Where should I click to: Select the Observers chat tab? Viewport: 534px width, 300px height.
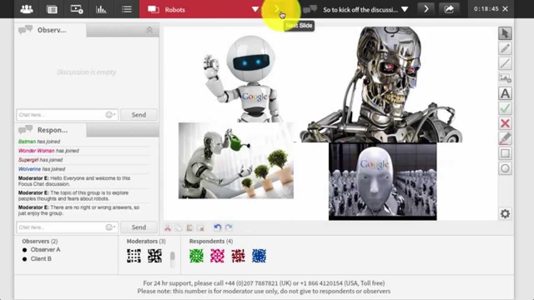pos(50,30)
